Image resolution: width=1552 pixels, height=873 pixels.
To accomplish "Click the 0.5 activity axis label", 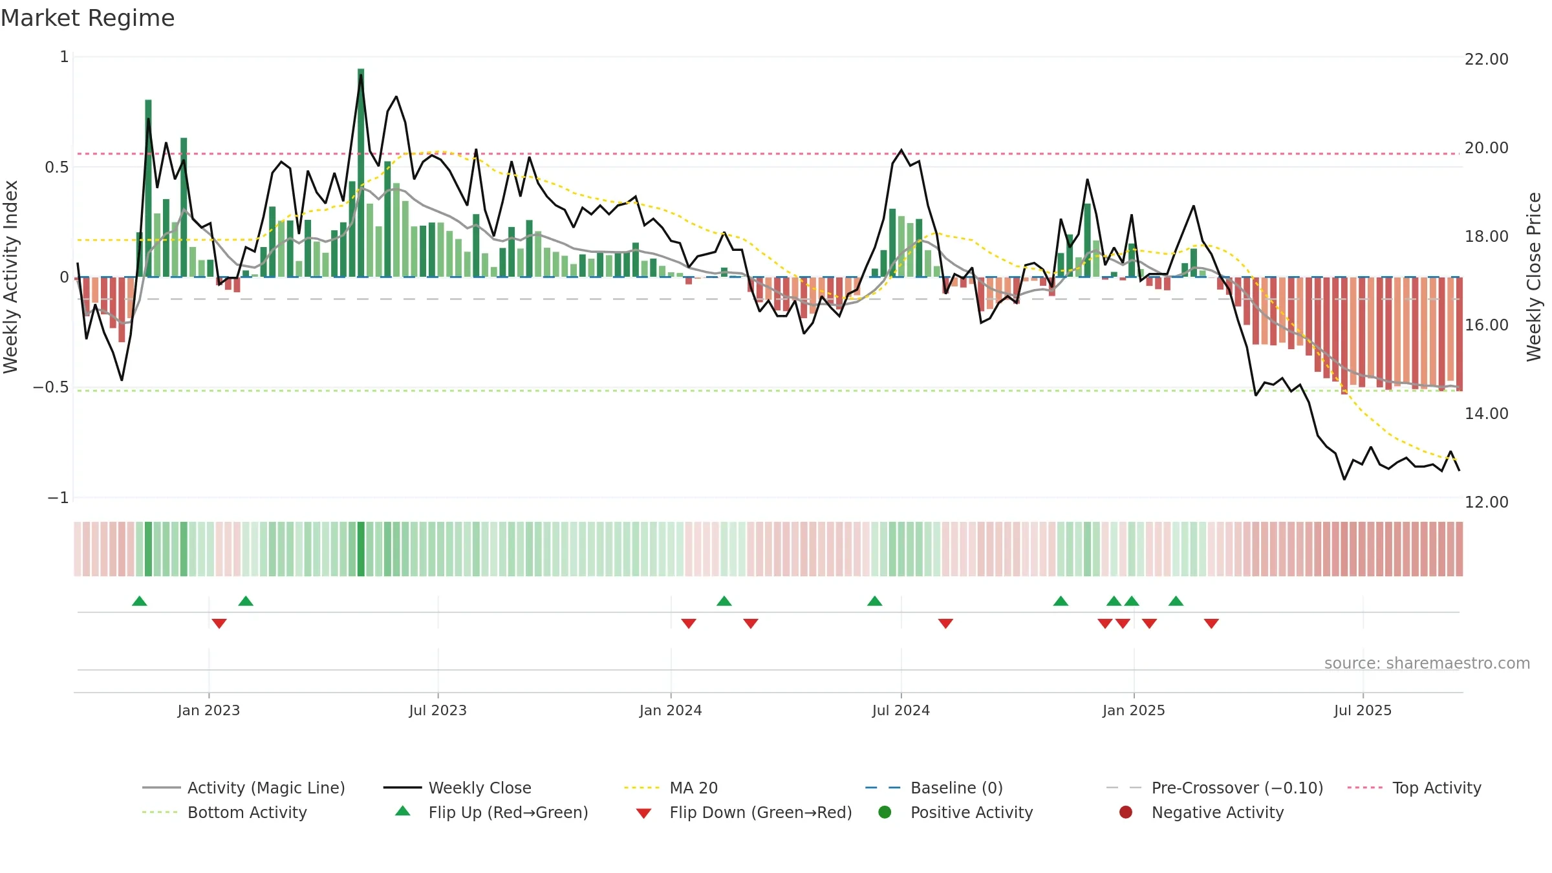I will tap(57, 167).
